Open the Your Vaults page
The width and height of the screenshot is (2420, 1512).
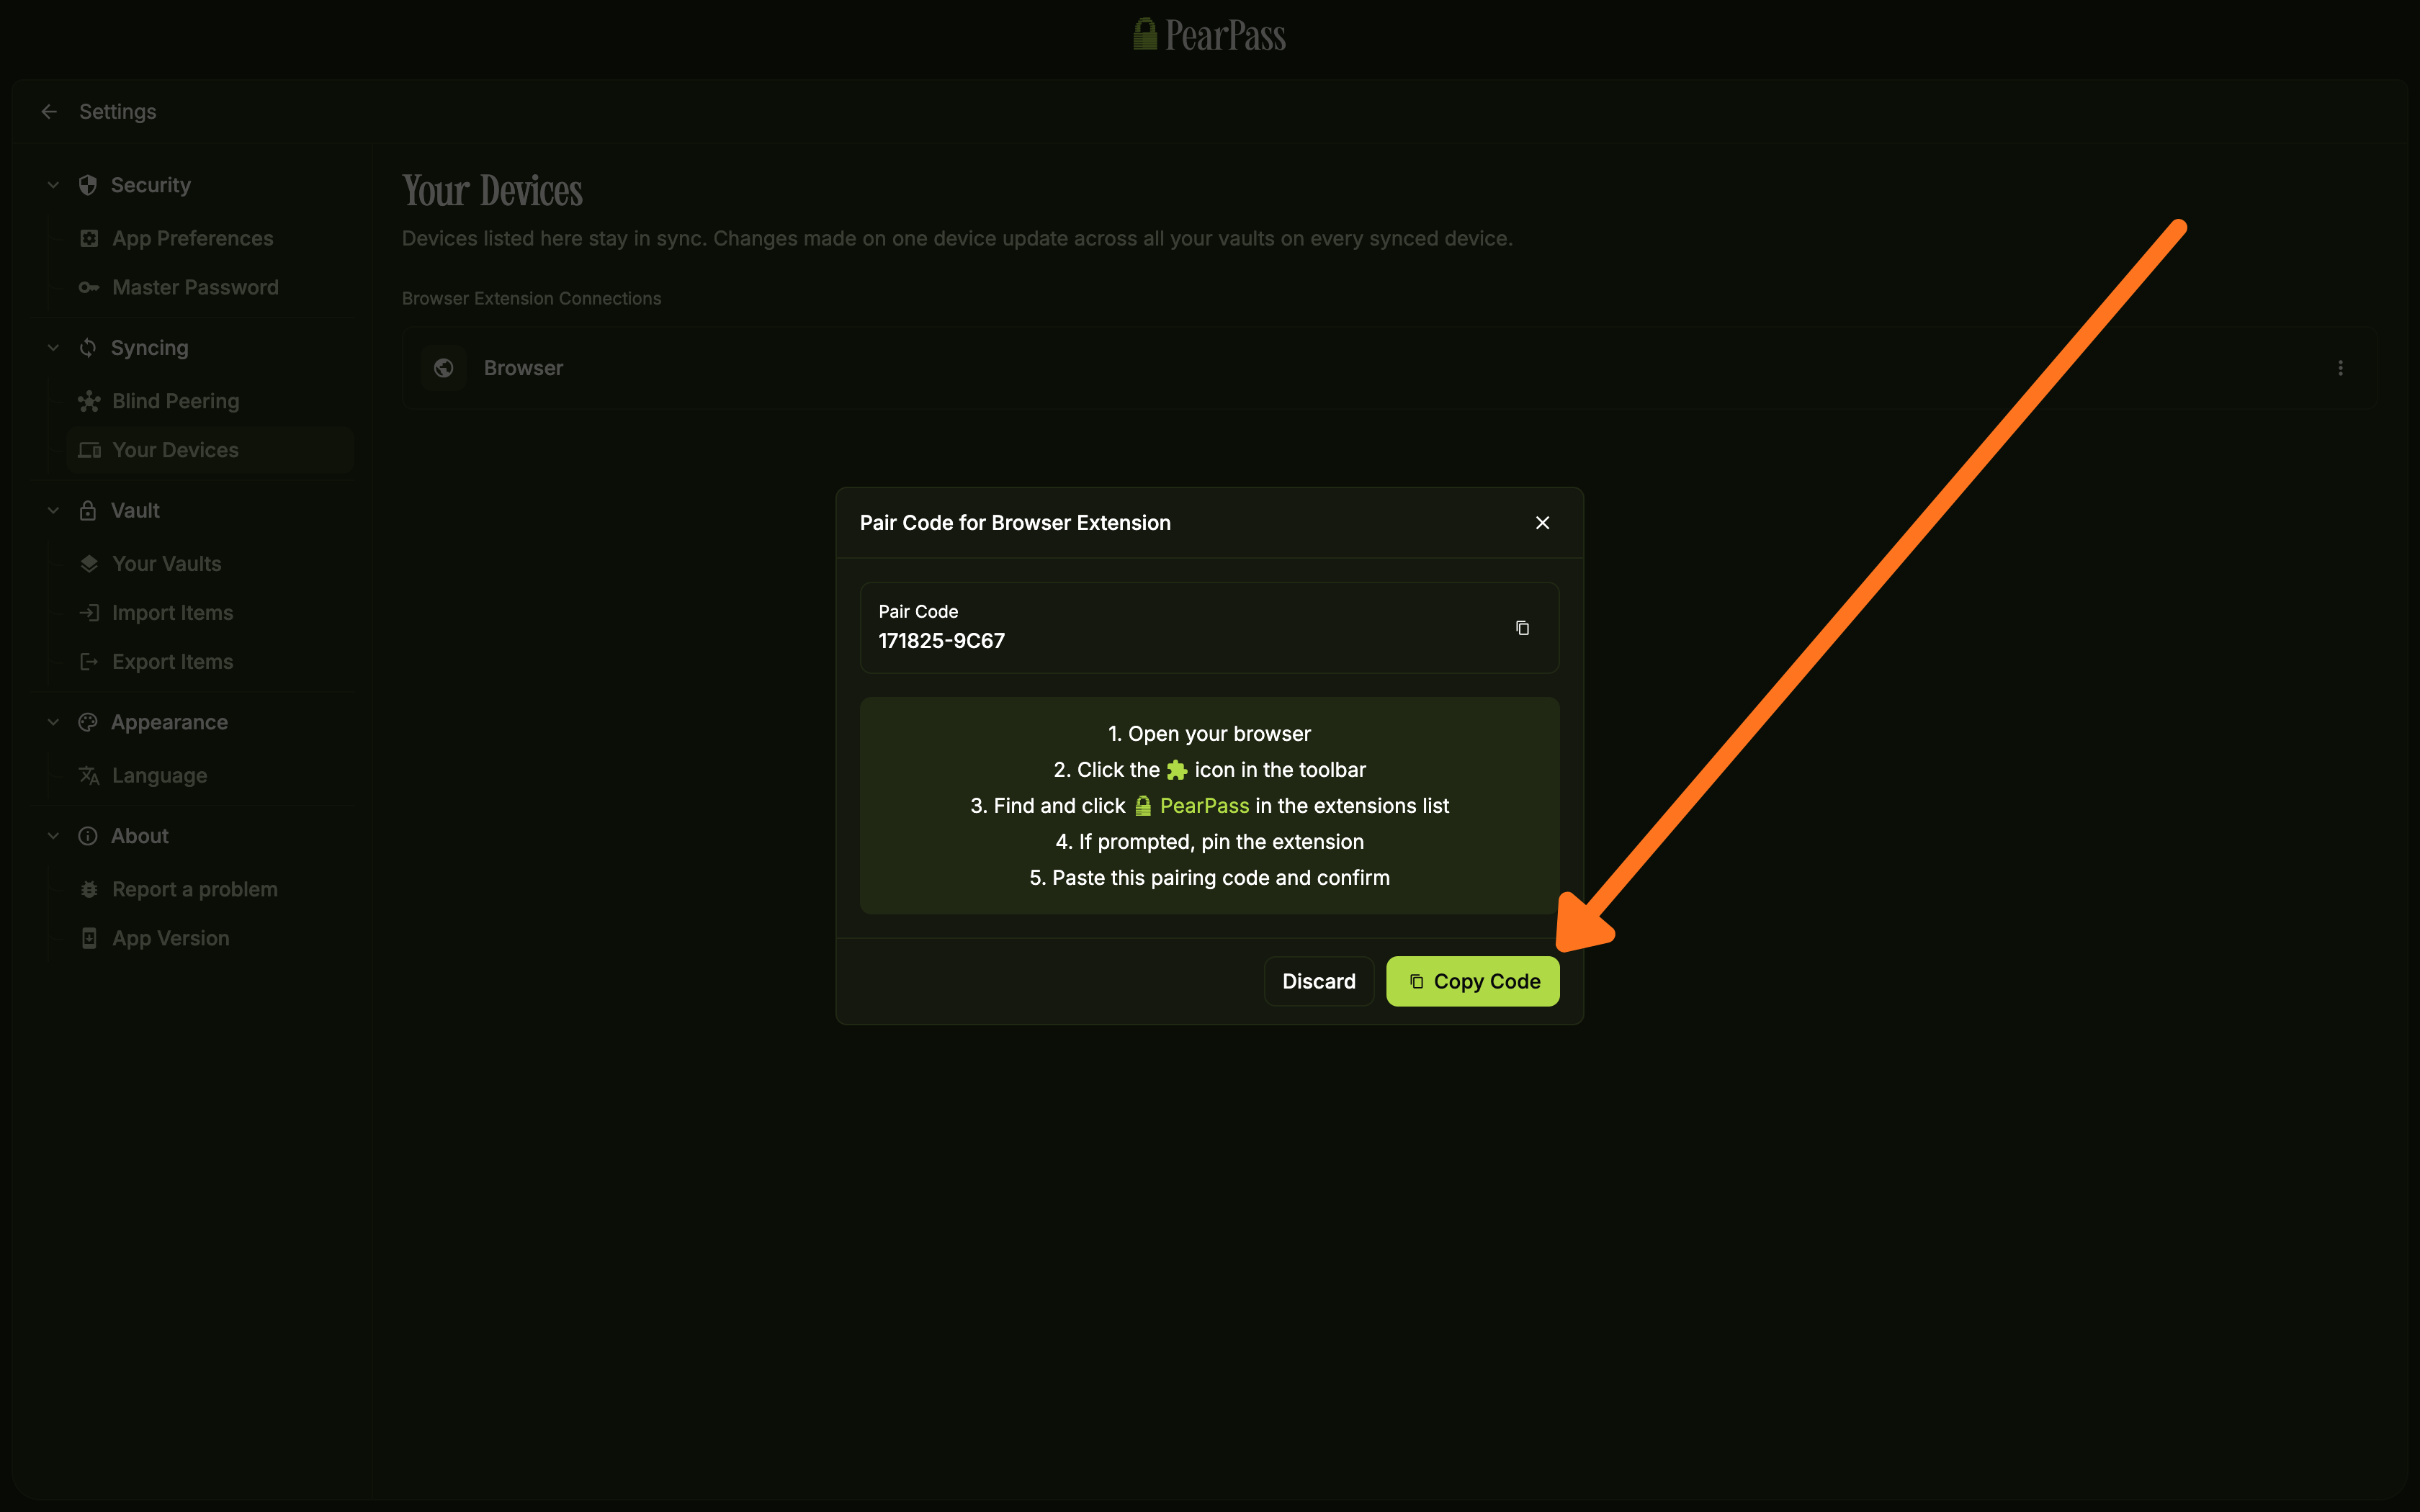click(x=210, y=564)
